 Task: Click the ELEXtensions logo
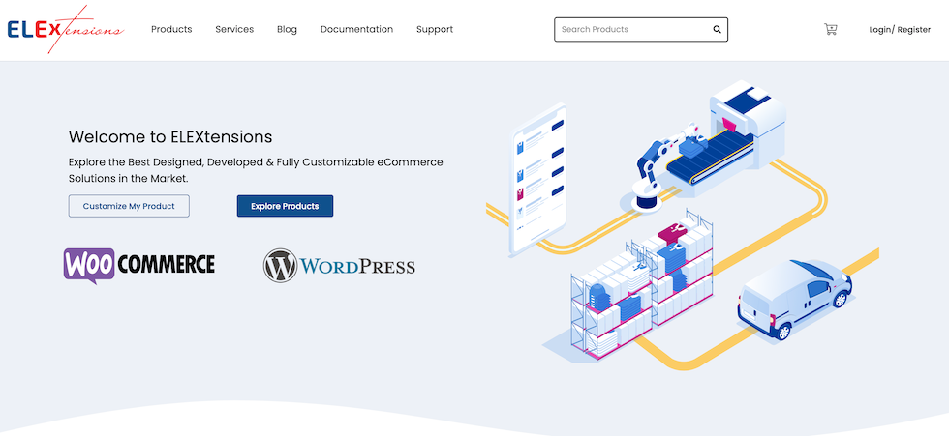click(x=65, y=30)
